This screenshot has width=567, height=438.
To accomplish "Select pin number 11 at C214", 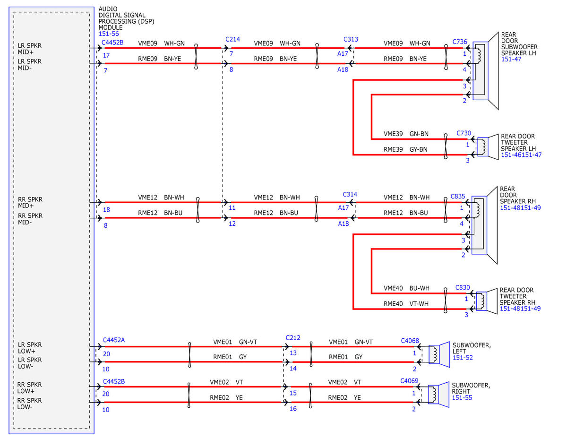I will (x=232, y=208).
